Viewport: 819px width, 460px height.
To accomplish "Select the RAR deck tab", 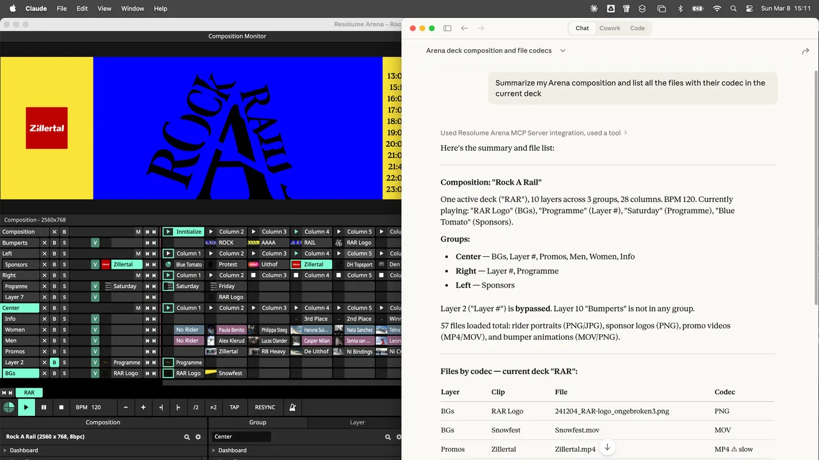I will point(29,393).
